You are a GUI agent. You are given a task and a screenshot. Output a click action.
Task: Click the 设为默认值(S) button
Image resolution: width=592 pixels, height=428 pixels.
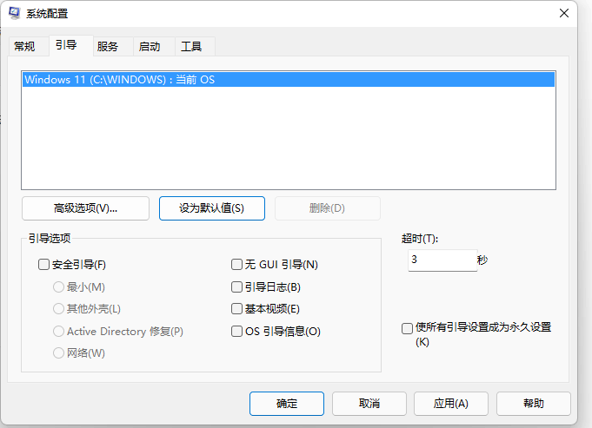[212, 208]
